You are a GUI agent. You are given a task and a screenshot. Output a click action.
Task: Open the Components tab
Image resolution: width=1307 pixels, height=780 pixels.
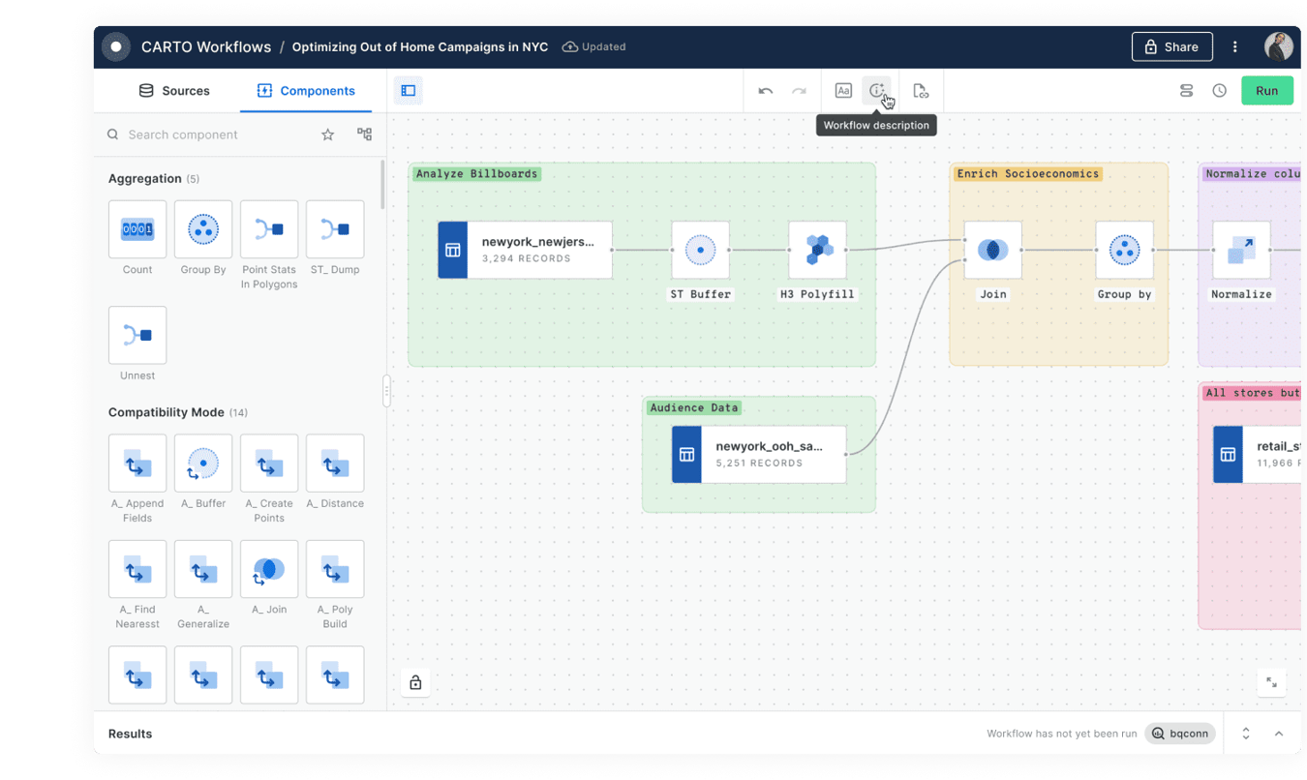306,91
